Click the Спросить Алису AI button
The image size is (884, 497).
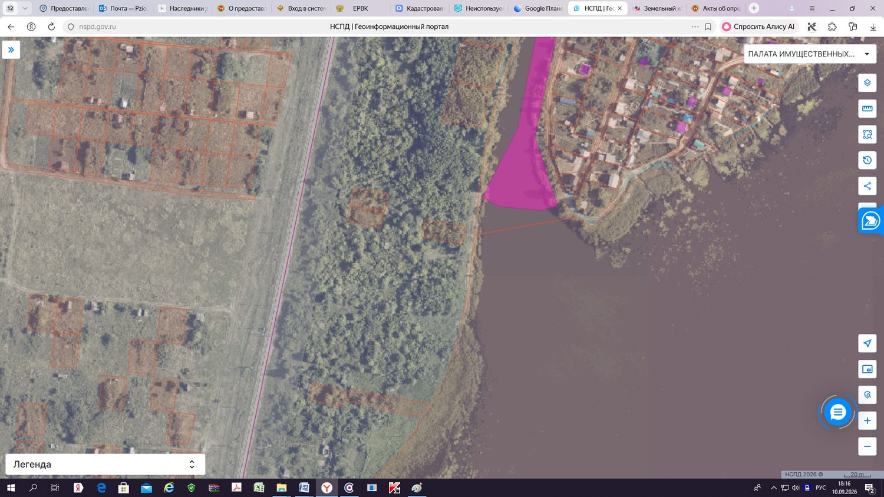758,26
